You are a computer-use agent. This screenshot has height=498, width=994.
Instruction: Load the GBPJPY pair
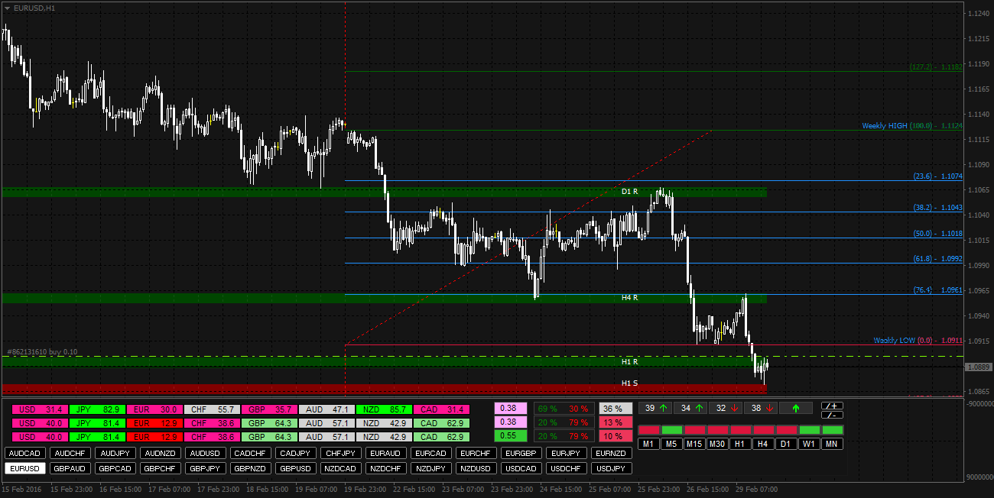(x=206, y=468)
